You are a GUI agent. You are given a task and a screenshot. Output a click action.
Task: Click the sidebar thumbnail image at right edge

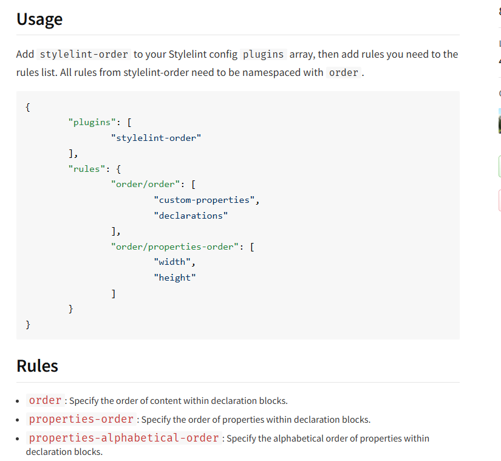[x=499, y=121]
